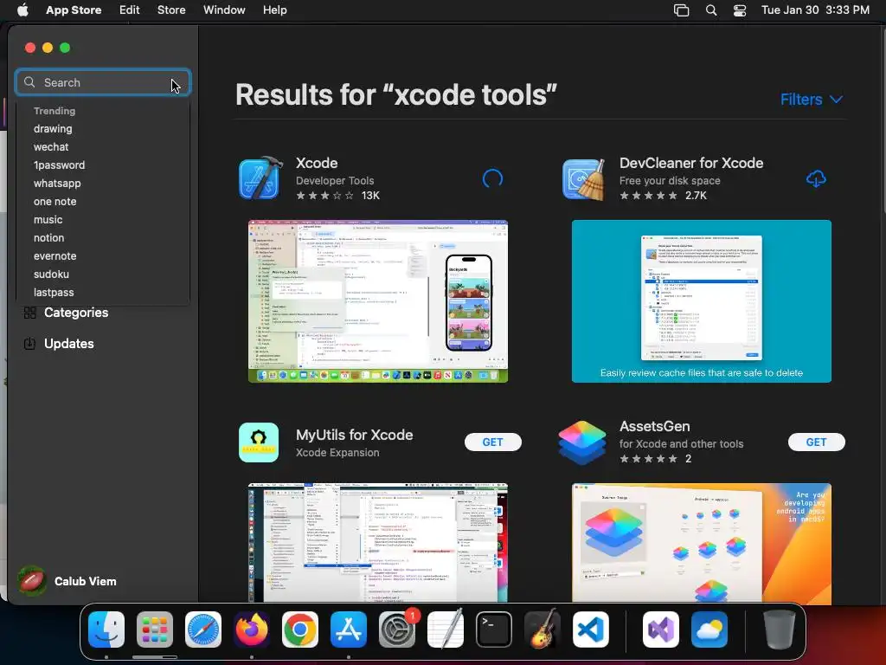This screenshot has width=886, height=665.
Task: Launch Visual Studio Code from the Dock
Action: coord(591,629)
